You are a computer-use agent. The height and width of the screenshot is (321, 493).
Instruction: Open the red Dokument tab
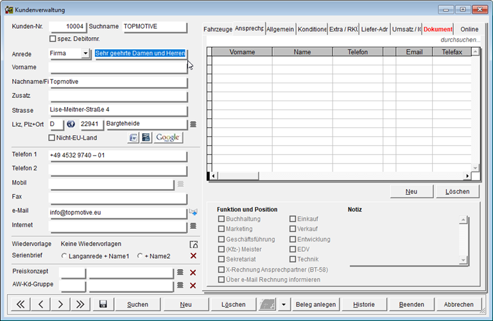(438, 29)
